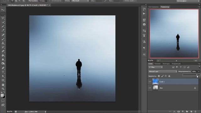The height and width of the screenshot is (113, 201).
Task: Open the workspace dropdown Фотография
Action: [x=188, y=1]
